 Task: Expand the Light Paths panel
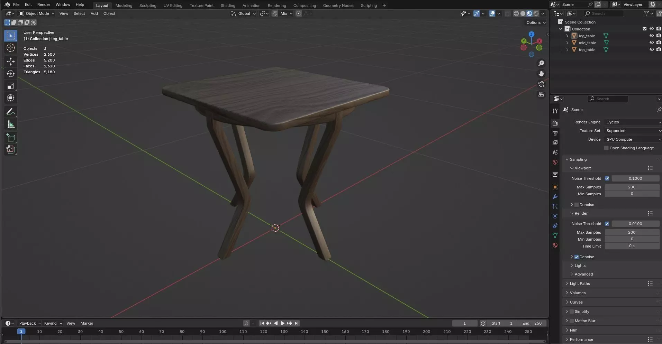(580, 283)
